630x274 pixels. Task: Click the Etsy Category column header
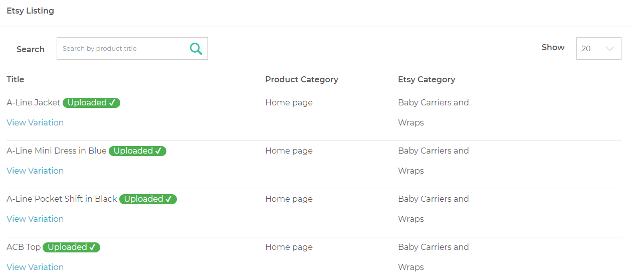(x=427, y=79)
